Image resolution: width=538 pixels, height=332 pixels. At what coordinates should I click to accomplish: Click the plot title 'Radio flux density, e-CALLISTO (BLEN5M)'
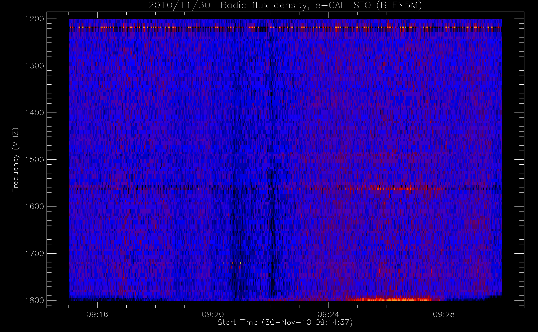pyautogui.click(x=321, y=6)
